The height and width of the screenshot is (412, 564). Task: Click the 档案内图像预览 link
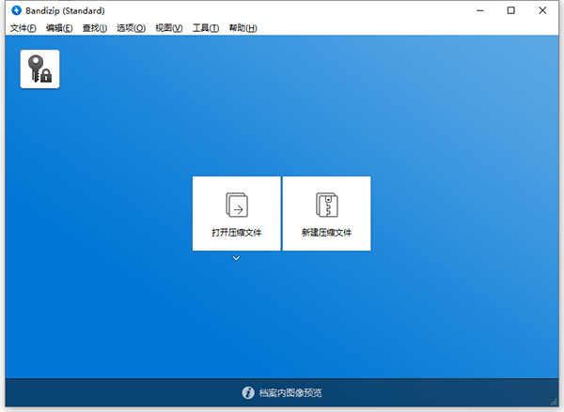tap(290, 392)
